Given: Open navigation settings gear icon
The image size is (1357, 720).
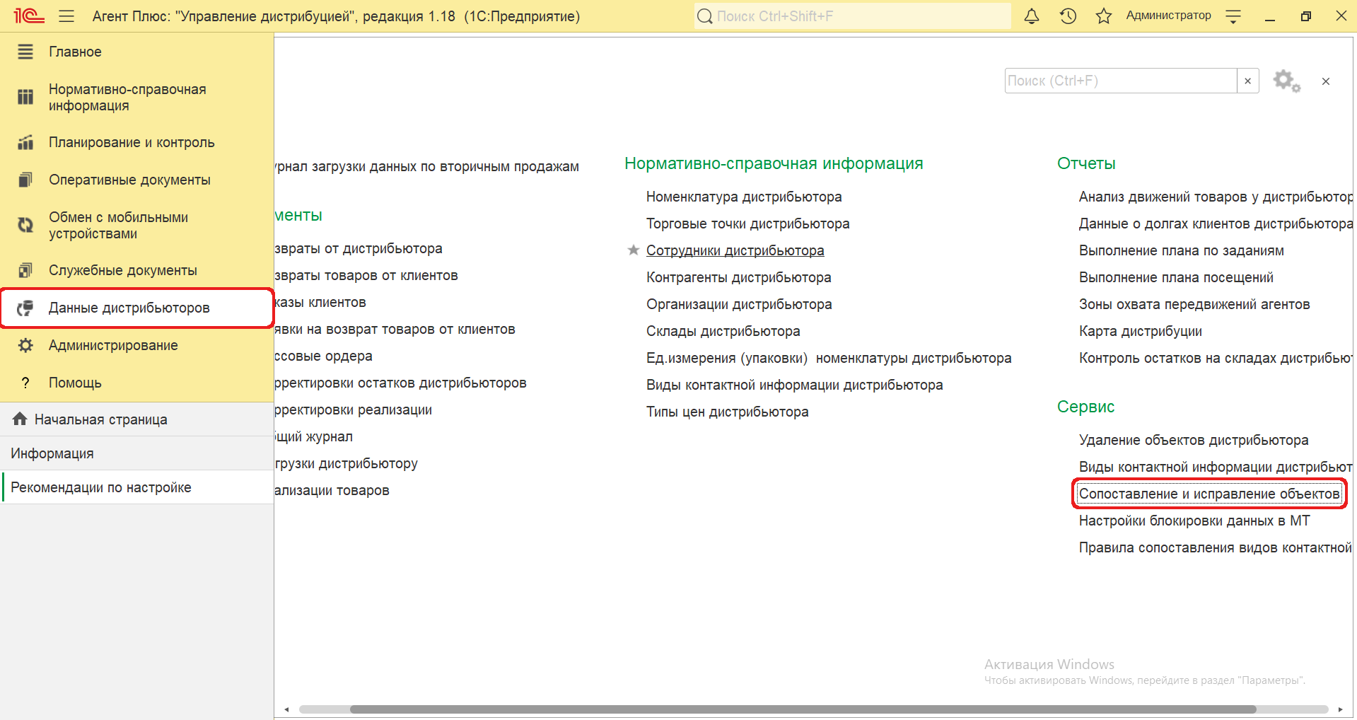Looking at the screenshot, I should [1286, 81].
